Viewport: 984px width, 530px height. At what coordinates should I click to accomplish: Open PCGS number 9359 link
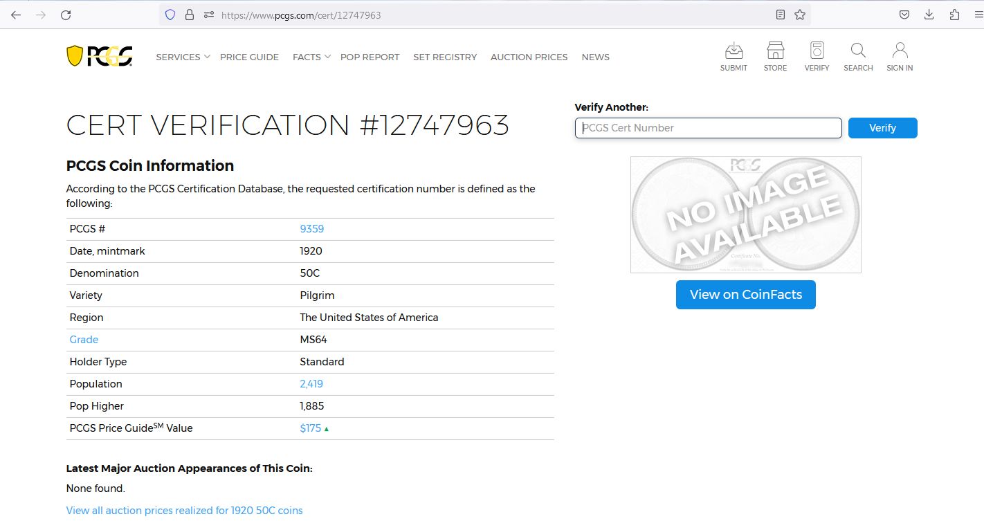(312, 229)
